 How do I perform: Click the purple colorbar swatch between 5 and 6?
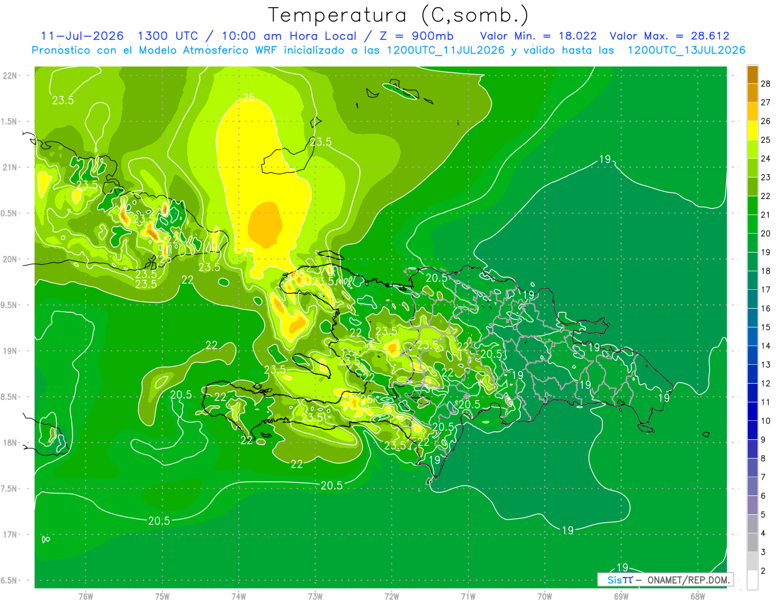pyautogui.click(x=752, y=505)
